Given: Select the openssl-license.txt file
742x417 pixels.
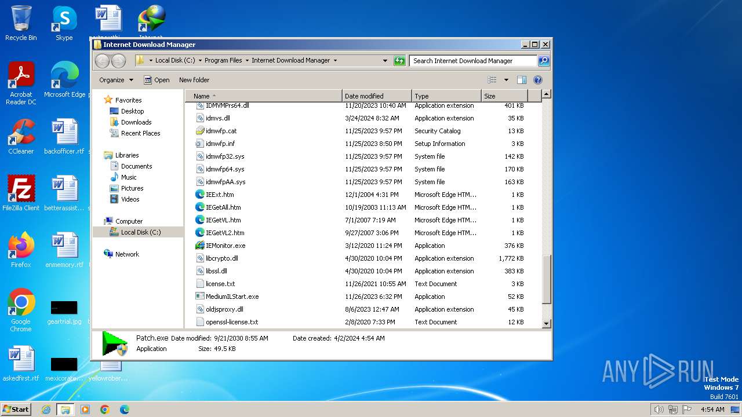Looking at the screenshot, I should pyautogui.click(x=232, y=322).
